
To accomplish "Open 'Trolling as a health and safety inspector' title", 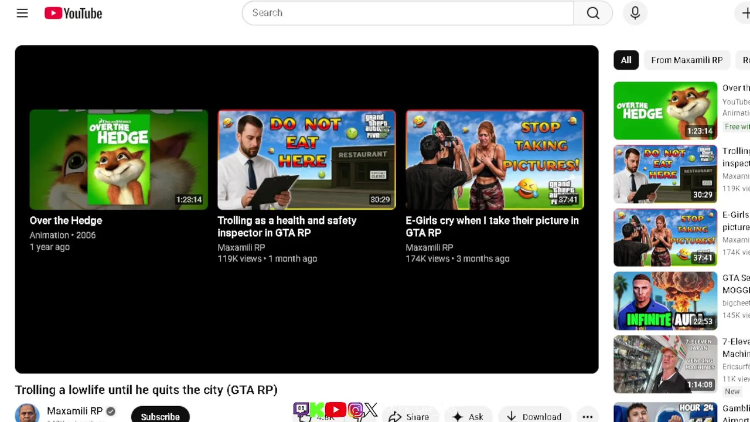I will 287,226.
